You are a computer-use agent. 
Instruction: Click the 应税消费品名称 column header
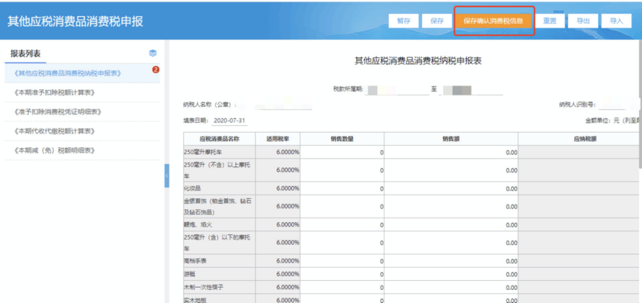(x=219, y=139)
